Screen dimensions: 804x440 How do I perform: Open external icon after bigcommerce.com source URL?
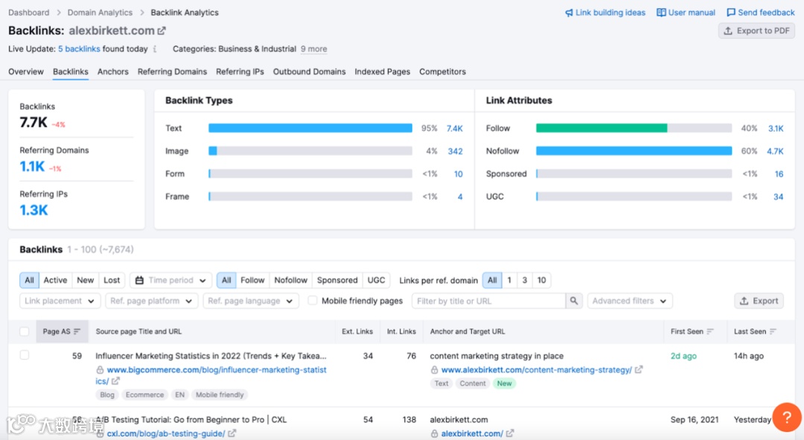pos(115,381)
